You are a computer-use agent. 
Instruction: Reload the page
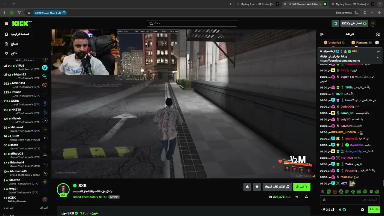(x=365, y=13)
